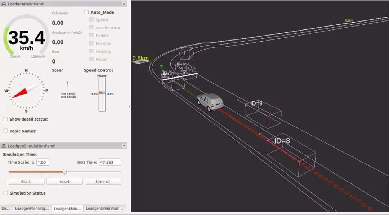Switch to the LeadgenPlanning tab

[32, 208]
